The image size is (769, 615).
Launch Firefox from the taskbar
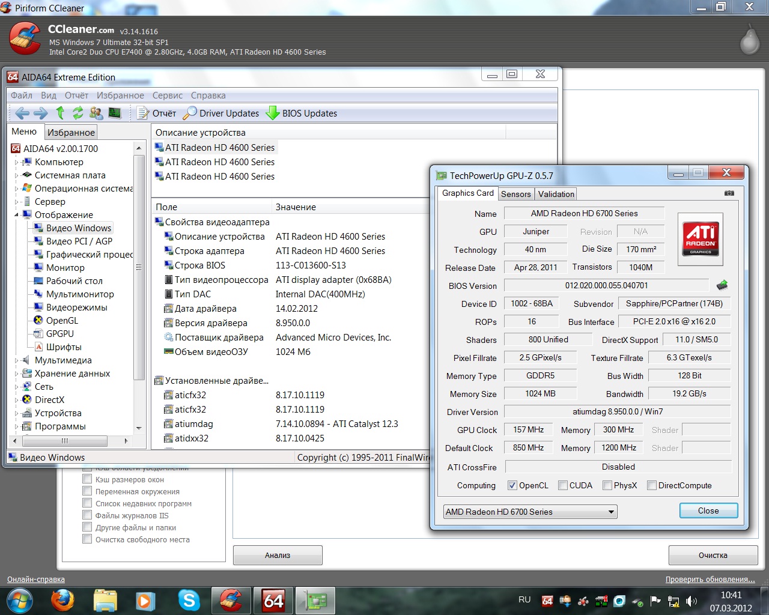(x=62, y=600)
